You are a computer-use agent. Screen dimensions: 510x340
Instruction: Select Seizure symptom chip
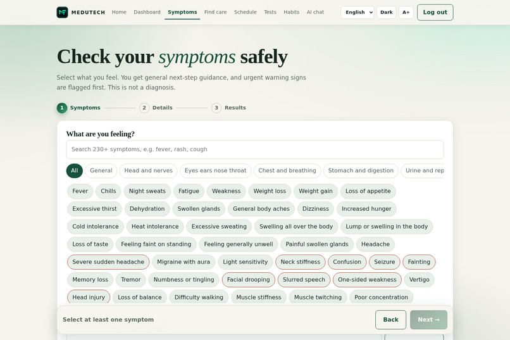(x=385, y=262)
